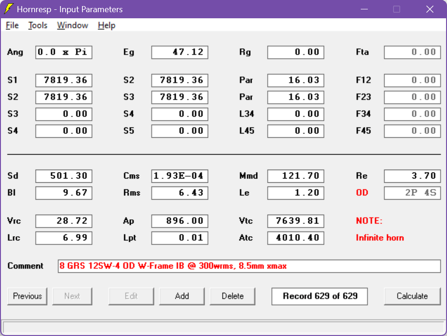Select the Ang input field

click(x=64, y=52)
